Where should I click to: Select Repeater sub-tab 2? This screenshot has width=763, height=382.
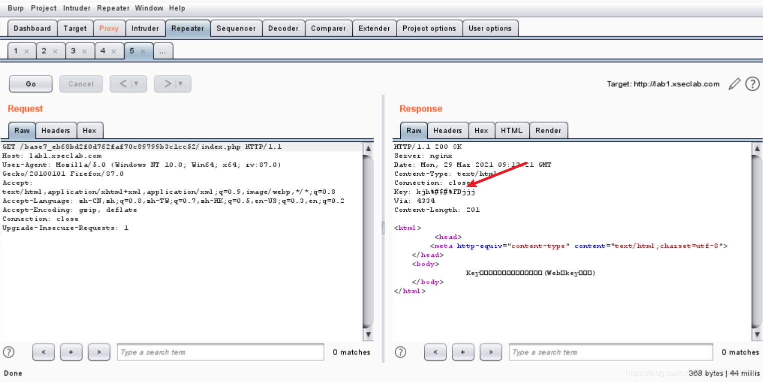[44, 51]
